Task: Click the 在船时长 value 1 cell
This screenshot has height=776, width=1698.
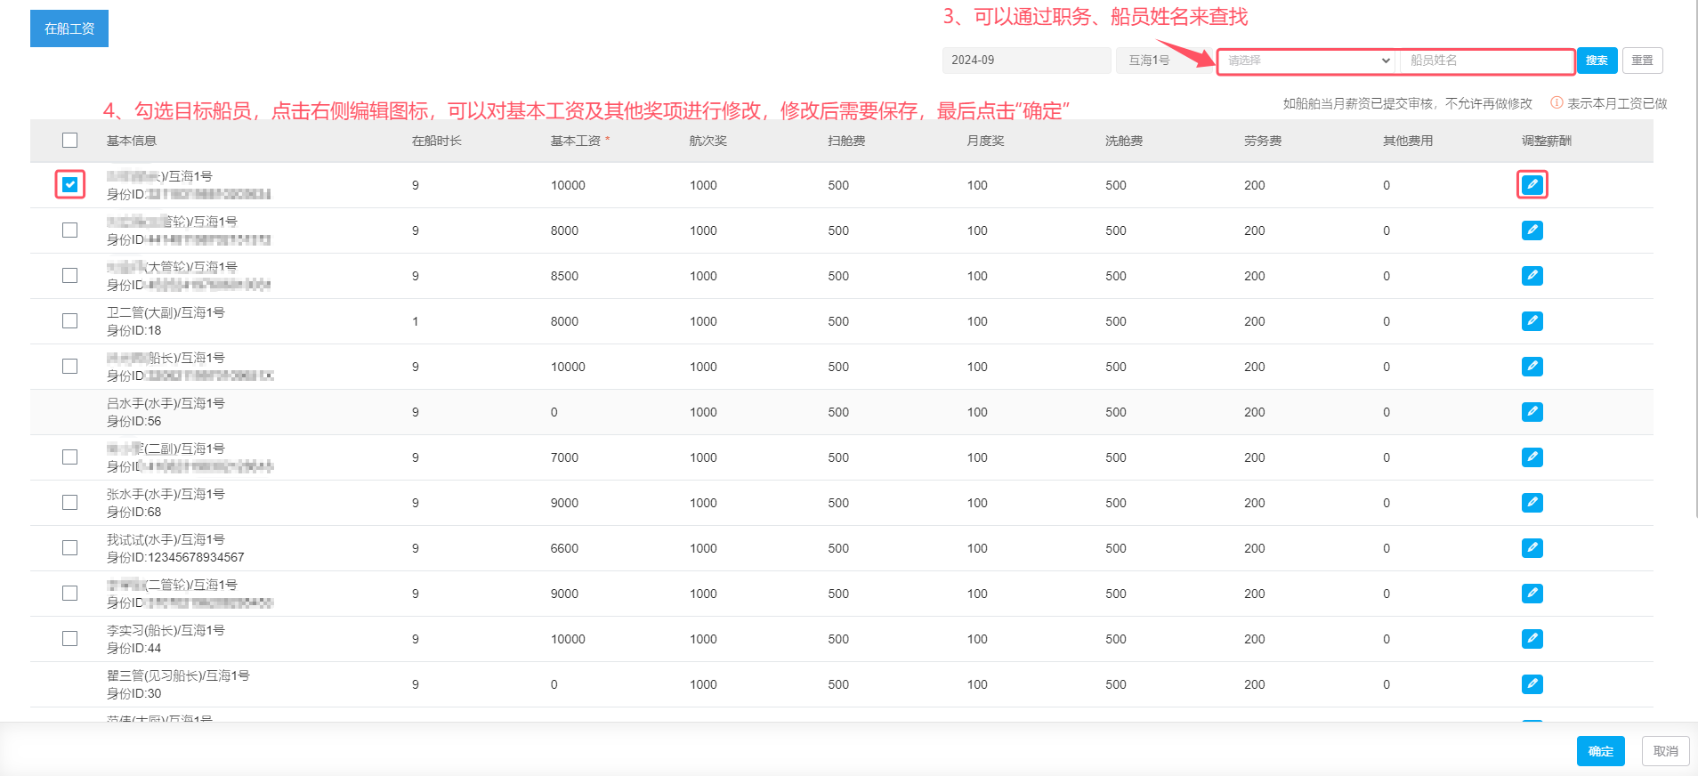Action: (x=415, y=321)
